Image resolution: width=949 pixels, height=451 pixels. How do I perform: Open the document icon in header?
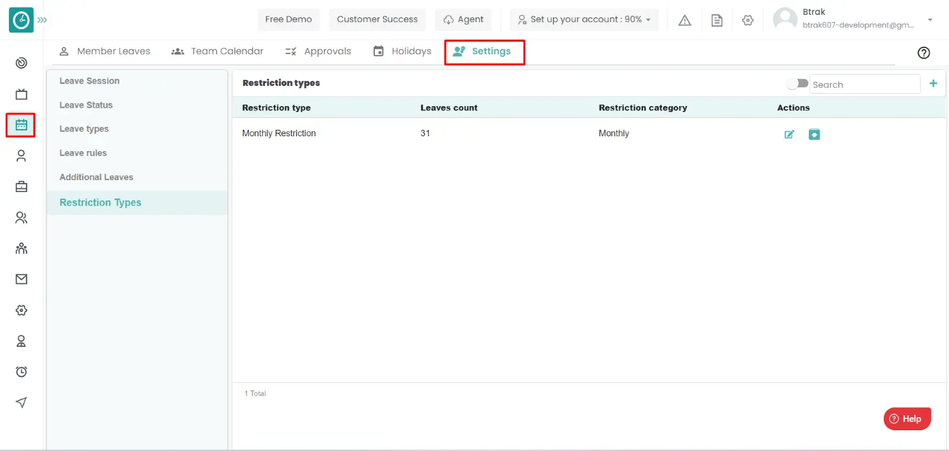point(716,20)
